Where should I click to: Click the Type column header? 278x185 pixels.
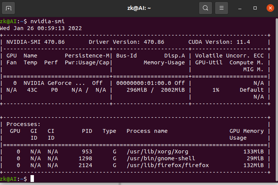tap(109, 131)
